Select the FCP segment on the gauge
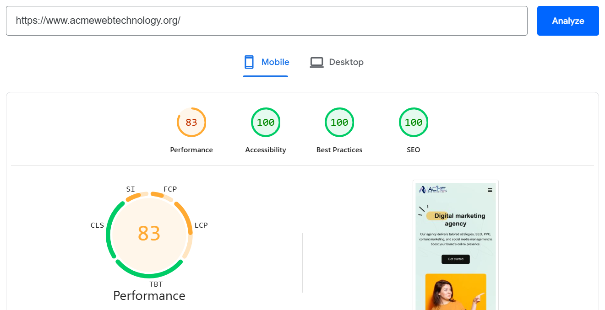The width and height of the screenshot is (605, 310). (169, 189)
